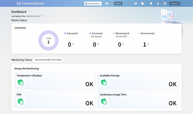Click View device list with "Error" status
This screenshot has height=114, width=193.
coord(48,60)
